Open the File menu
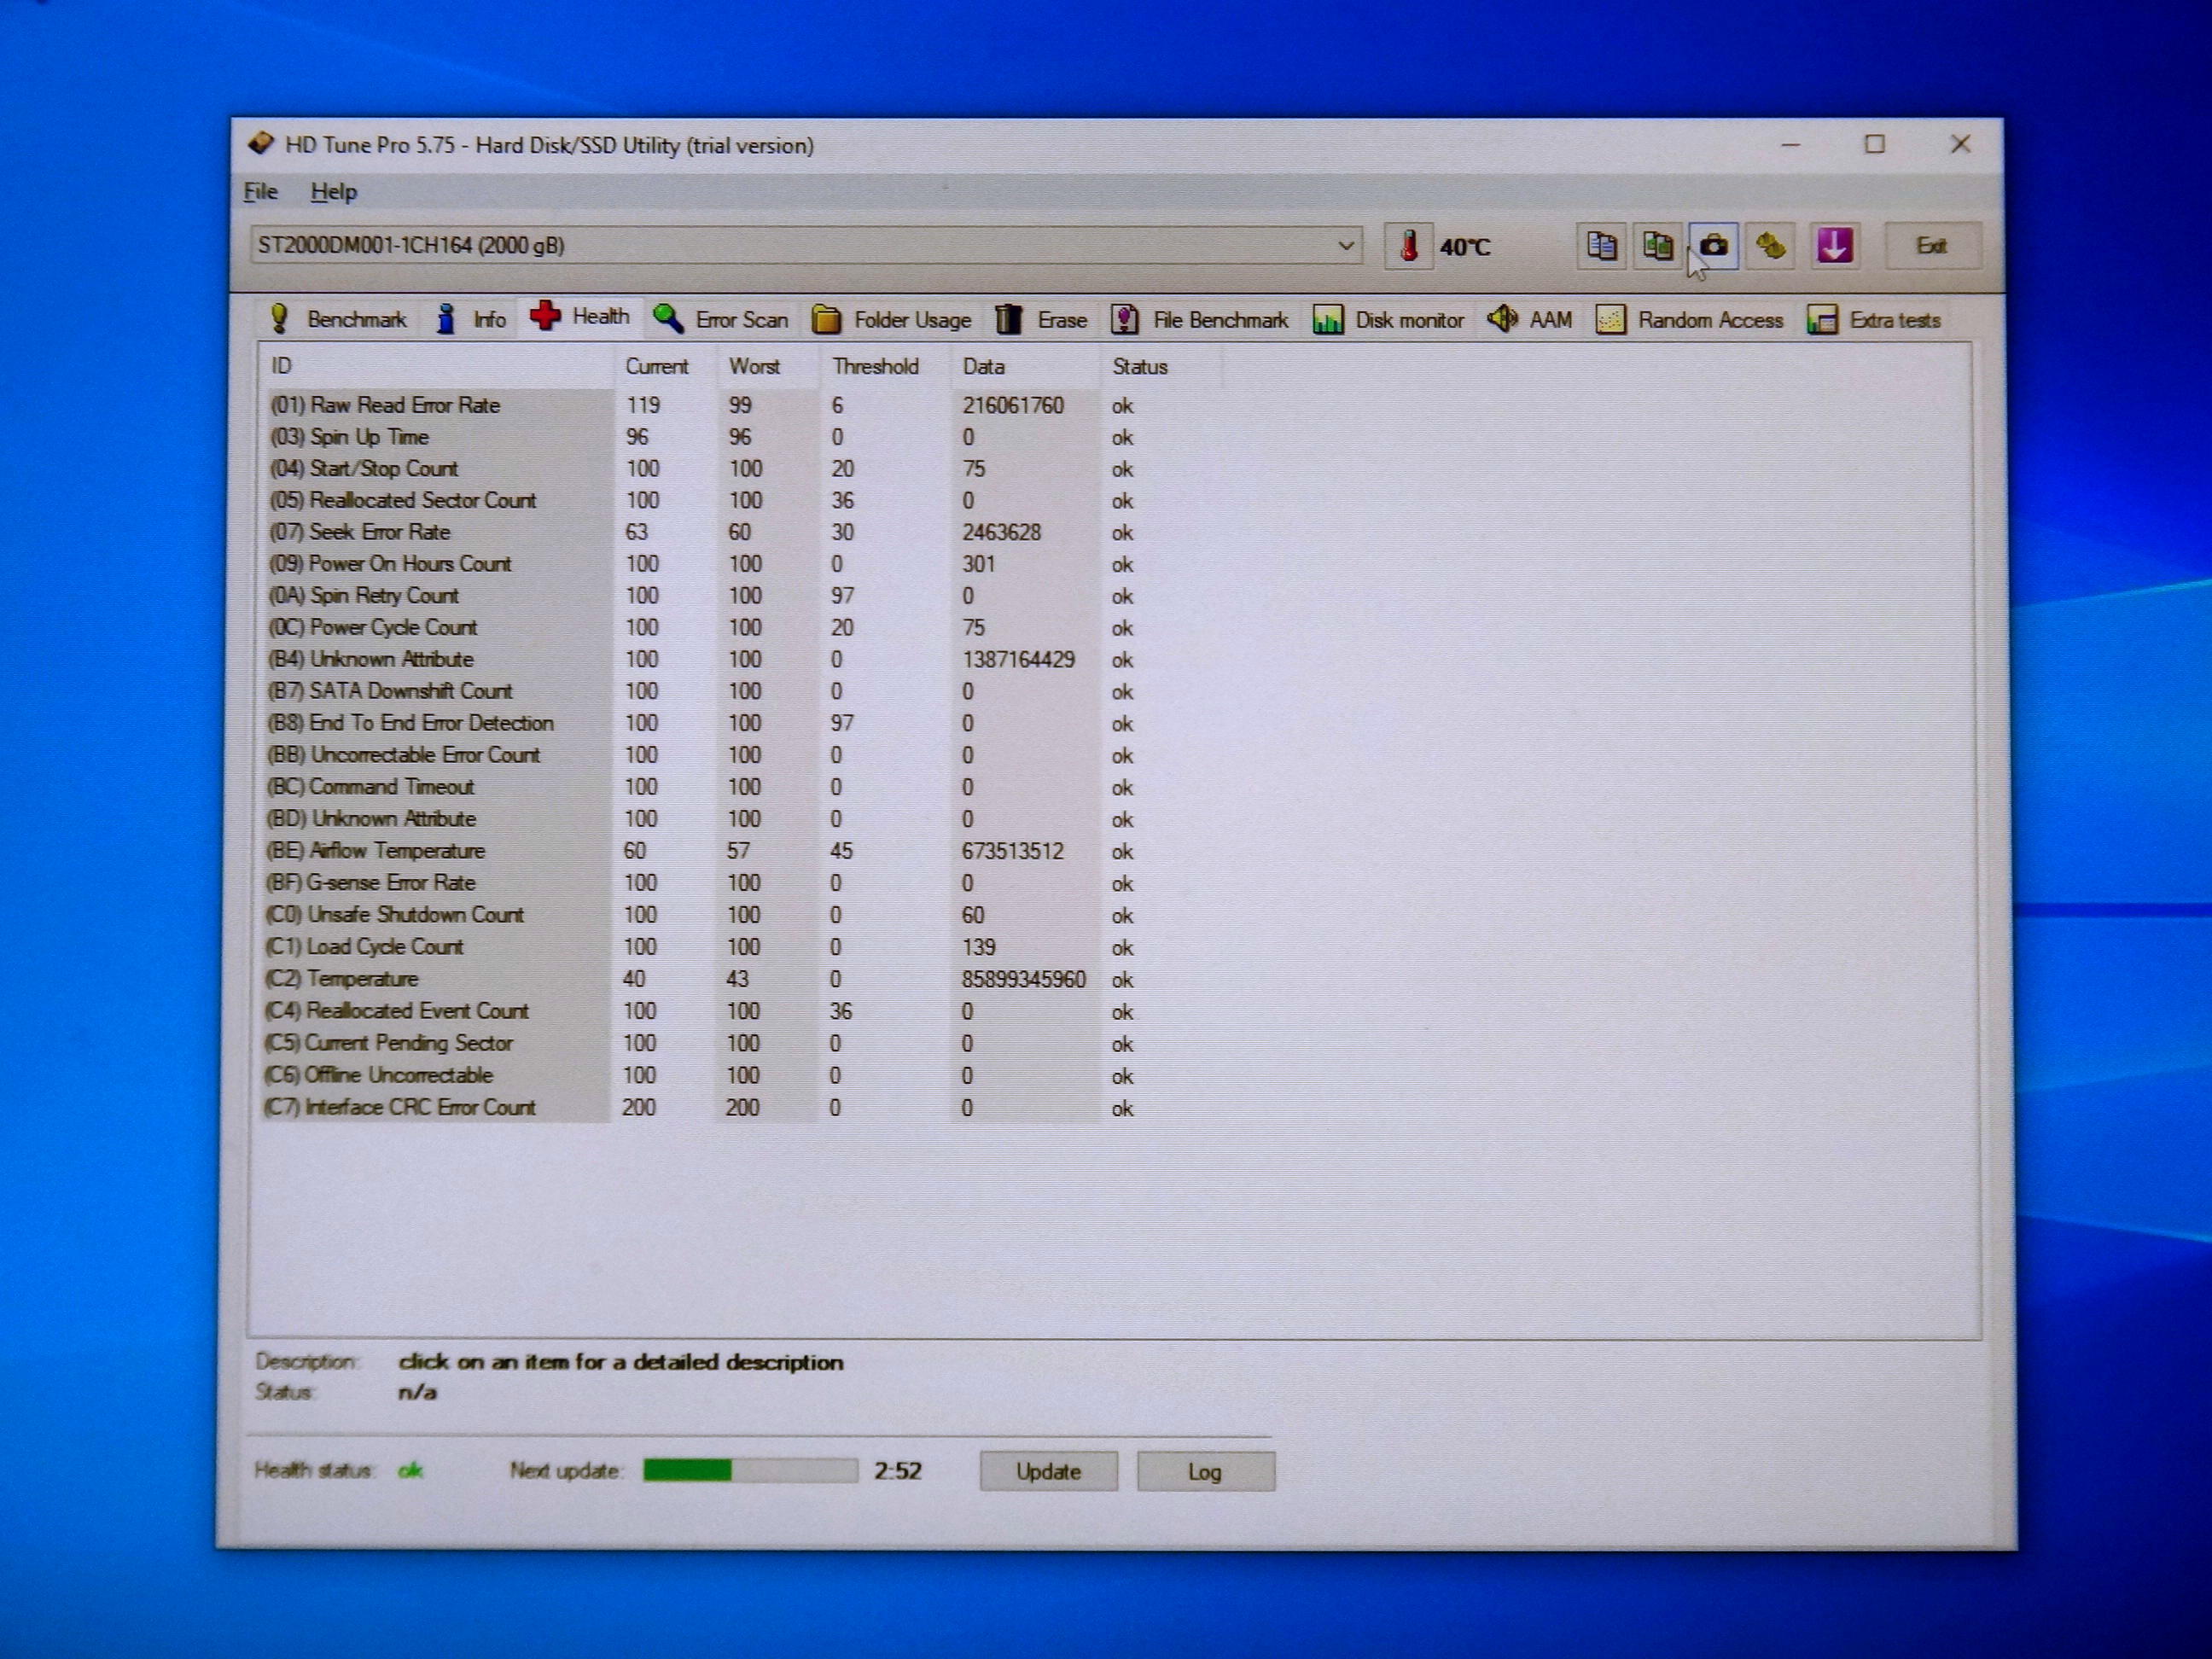2212x1659 pixels. point(261,191)
